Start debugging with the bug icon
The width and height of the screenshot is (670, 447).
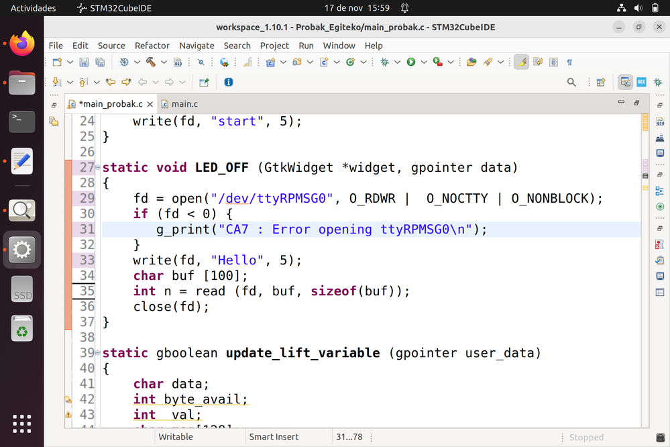pos(384,62)
